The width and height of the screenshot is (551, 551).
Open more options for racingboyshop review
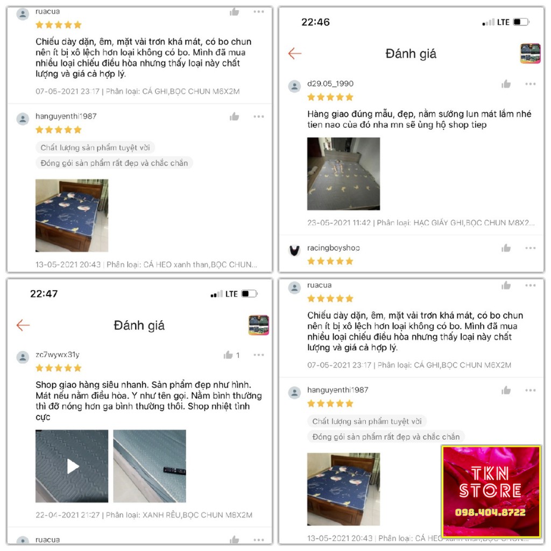[530, 248]
